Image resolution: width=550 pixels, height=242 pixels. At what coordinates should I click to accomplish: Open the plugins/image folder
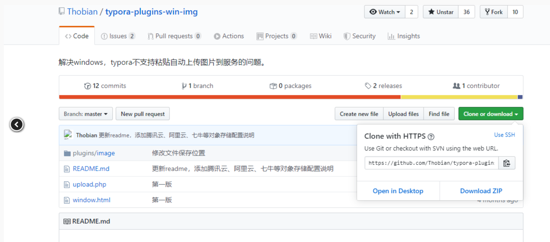(x=94, y=153)
